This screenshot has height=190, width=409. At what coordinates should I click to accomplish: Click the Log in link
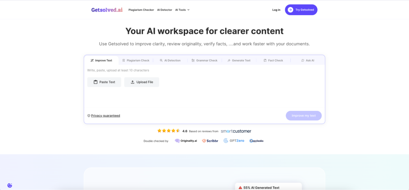276,10
